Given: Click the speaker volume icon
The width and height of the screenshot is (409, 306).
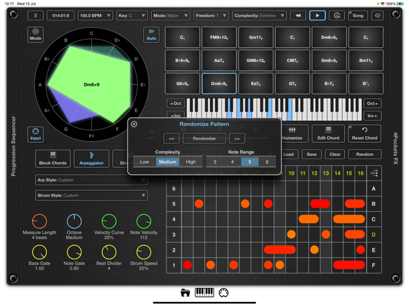Looking at the screenshot, I should click(377, 16).
